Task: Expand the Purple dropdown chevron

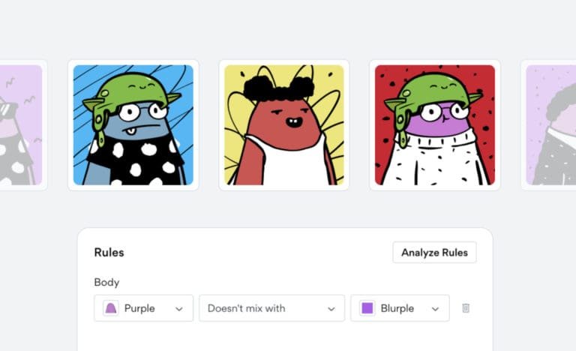Action: tap(179, 308)
